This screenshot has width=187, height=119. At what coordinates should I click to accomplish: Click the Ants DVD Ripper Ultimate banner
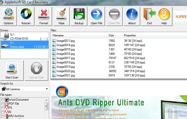119,107
